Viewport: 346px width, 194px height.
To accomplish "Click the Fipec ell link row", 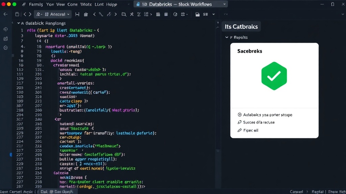I will [248, 130].
